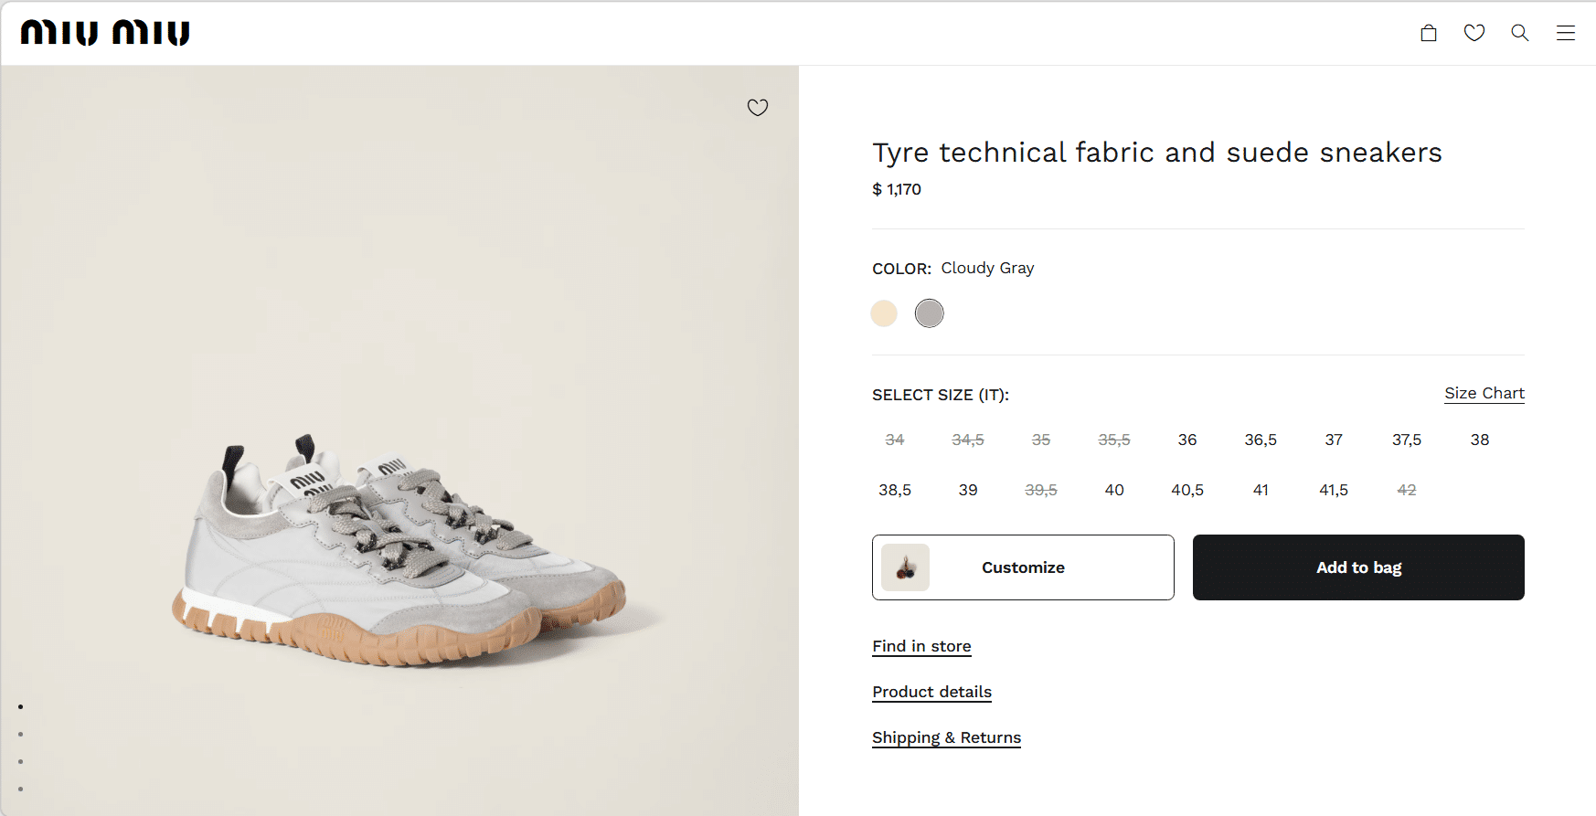
Task: Open the Size Chart link
Action: pyautogui.click(x=1484, y=393)
